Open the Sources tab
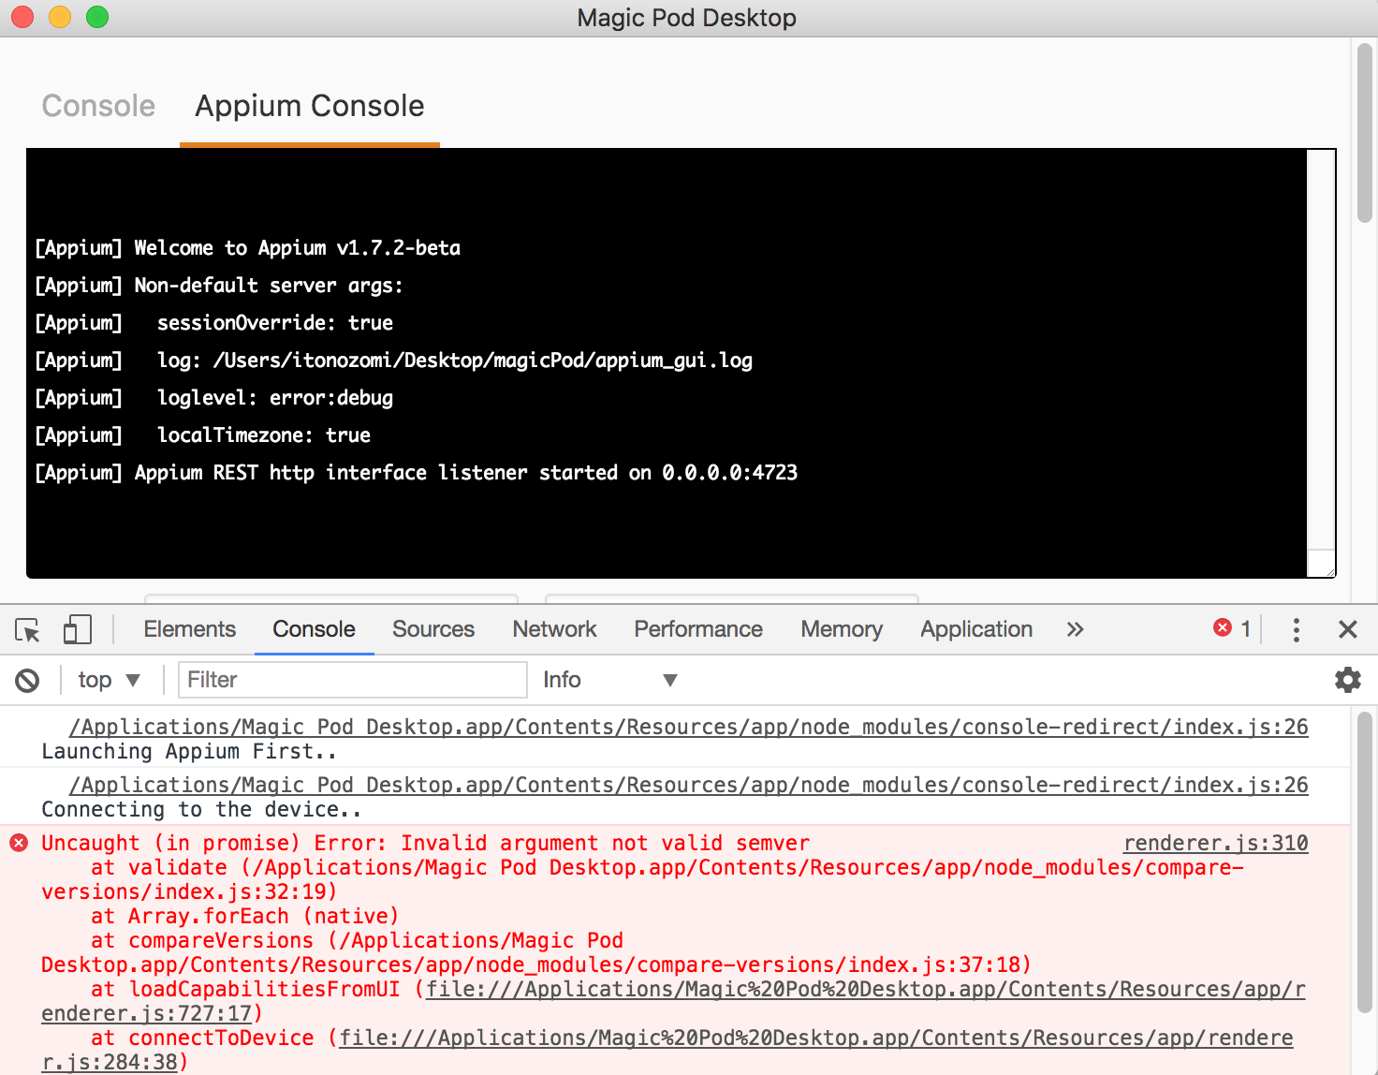Screen dimensions: 1378x1075 432,629
